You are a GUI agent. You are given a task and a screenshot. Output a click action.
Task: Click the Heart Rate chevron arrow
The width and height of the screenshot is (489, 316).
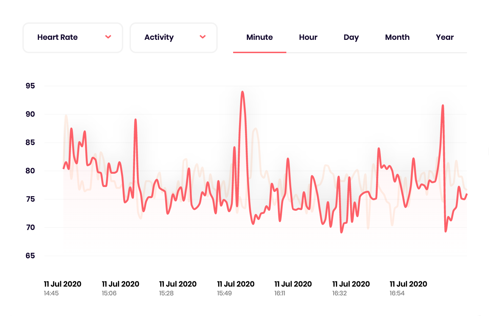(x=108, y=37)
